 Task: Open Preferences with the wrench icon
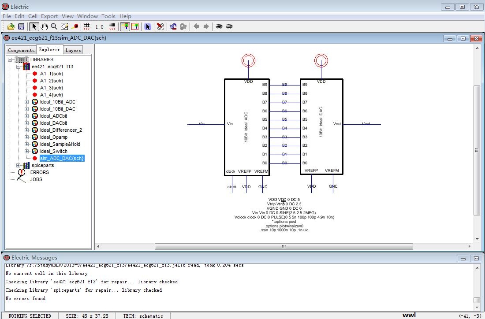pos(160,27)
